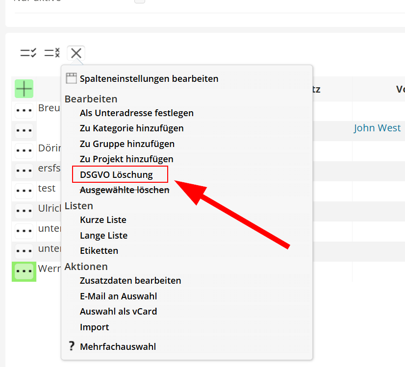405x367 pixels.
Task: Open three-dot menu for the Breu row
Action: 24,111
